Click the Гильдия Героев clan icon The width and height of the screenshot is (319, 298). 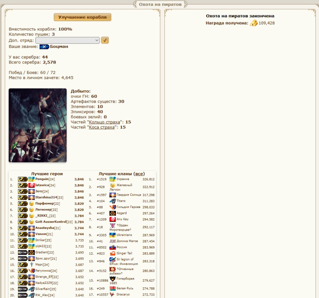pyautogui.click(x=112, y=207)
